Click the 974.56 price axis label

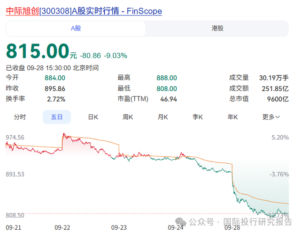(15, 138)
